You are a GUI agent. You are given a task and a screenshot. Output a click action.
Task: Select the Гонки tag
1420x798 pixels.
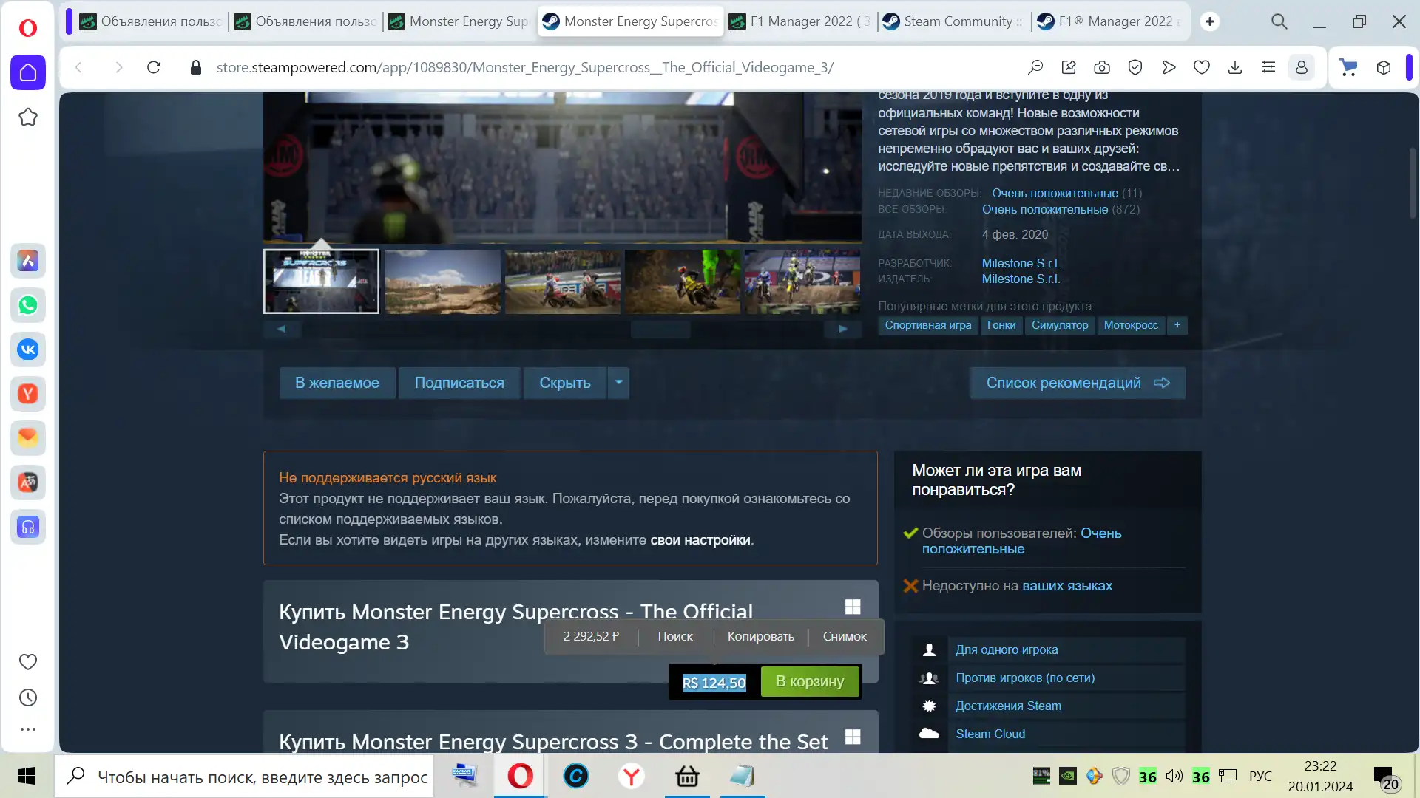(x=1001, y=325)
